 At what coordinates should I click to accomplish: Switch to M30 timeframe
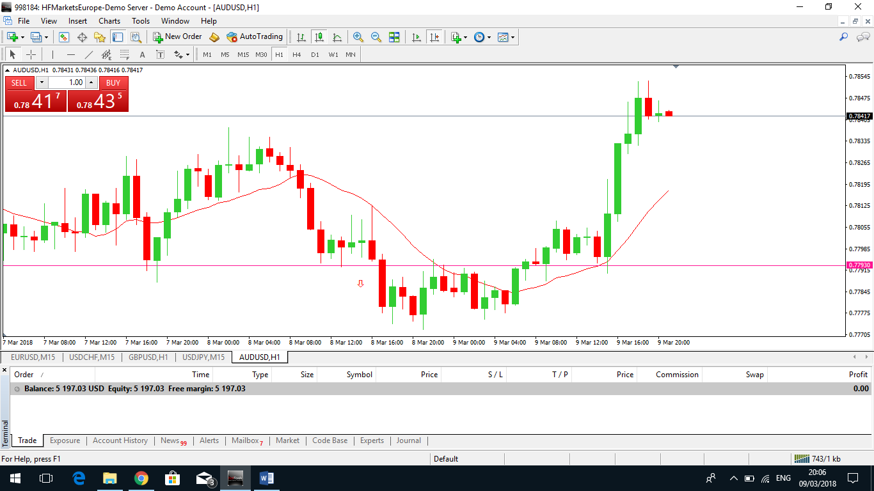[261, 54]
